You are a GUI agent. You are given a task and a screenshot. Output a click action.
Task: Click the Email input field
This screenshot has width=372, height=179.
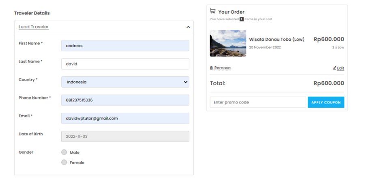(x=125, y=118)
